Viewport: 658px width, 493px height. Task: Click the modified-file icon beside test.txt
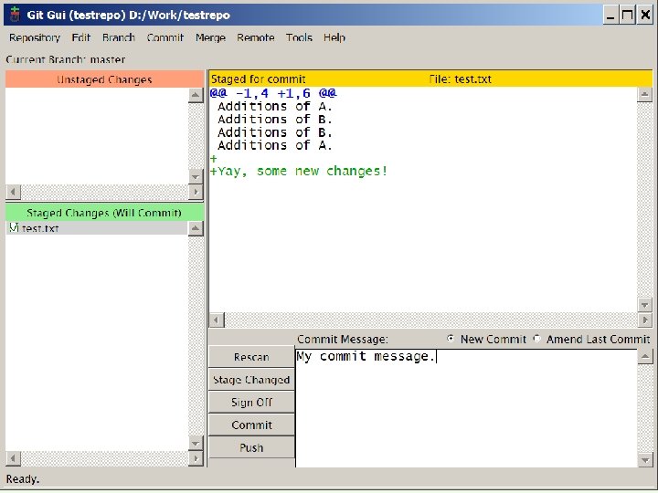pos(14,227)
